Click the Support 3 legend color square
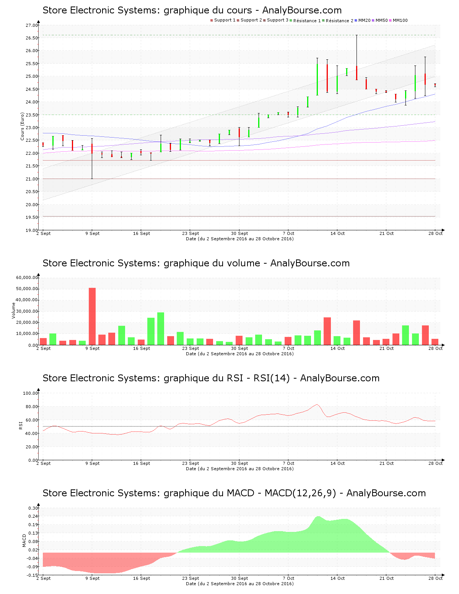459x594 pixels. [x=265, y=20]
